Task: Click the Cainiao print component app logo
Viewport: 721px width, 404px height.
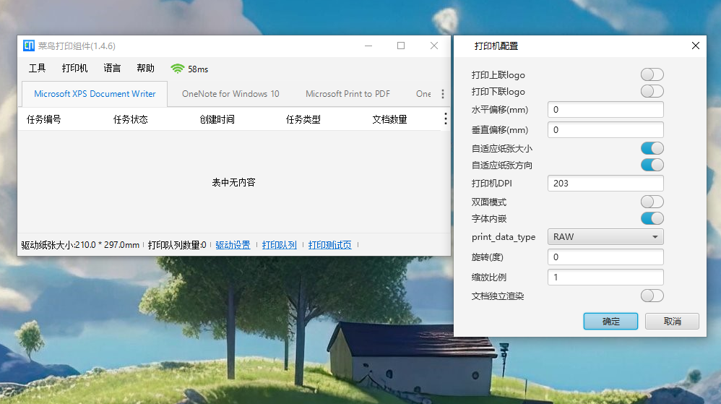Action: 29,46
